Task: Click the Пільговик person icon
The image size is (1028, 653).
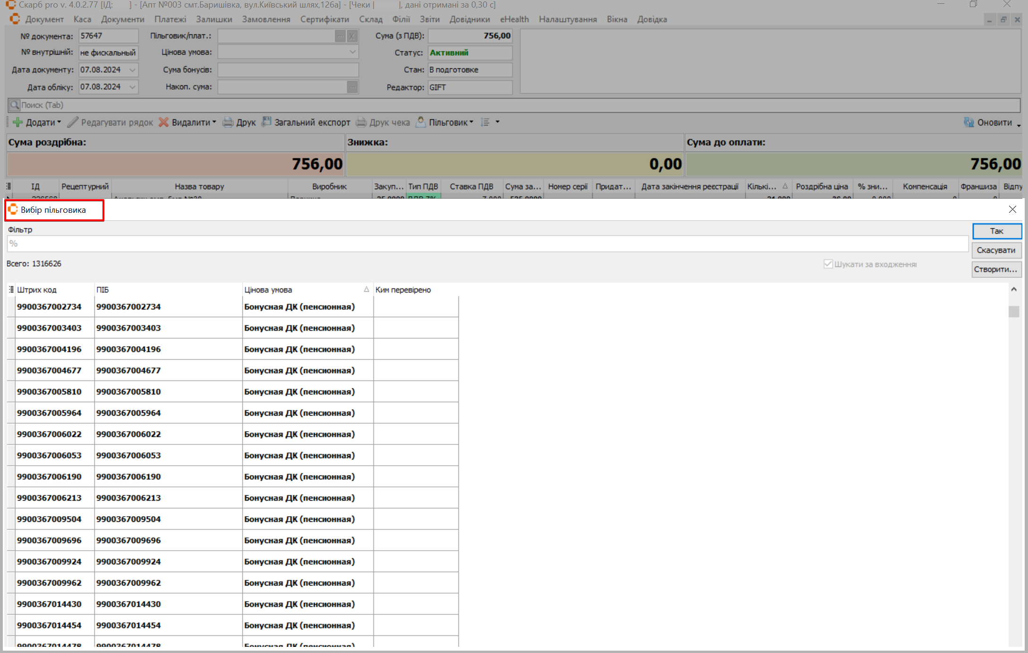Action: click(421, 122)
